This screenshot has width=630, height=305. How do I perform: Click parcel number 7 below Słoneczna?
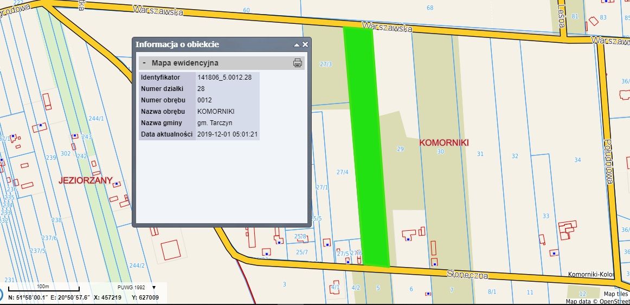pos(452,290)
